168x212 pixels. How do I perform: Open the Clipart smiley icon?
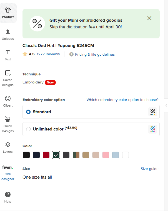8,98
